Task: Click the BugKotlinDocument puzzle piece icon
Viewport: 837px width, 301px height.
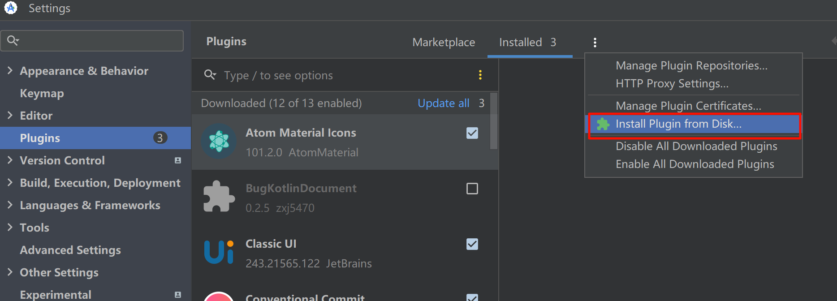Action: 219,197
